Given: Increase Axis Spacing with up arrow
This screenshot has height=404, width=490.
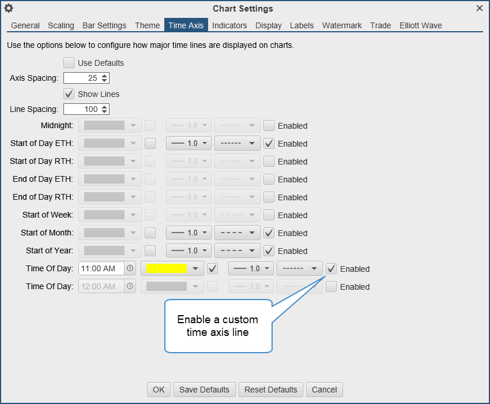Looking at the screenshot, I should (x=104, y=75).
